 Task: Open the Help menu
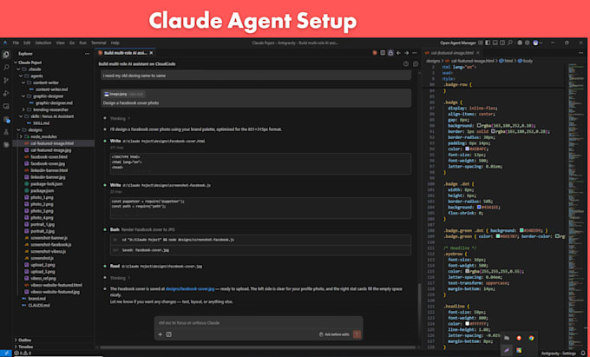click(115, 43)
